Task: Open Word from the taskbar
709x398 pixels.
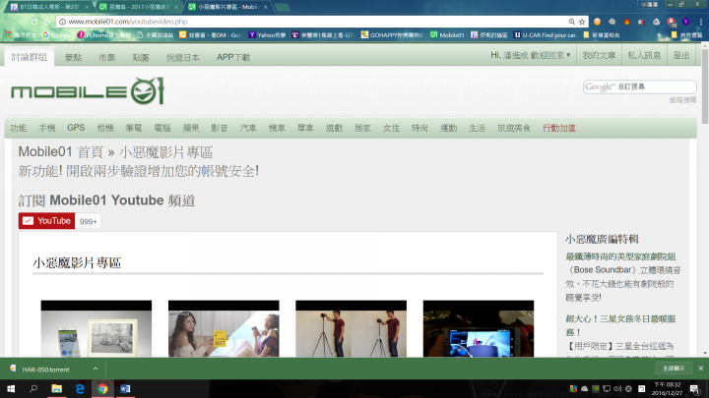Action: point(125,388)
